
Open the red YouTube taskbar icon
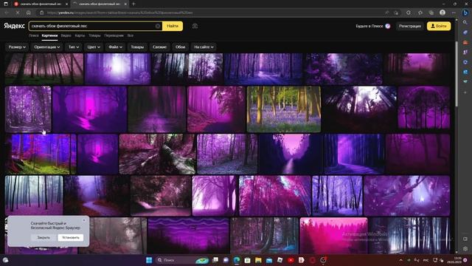coord(291,260)
